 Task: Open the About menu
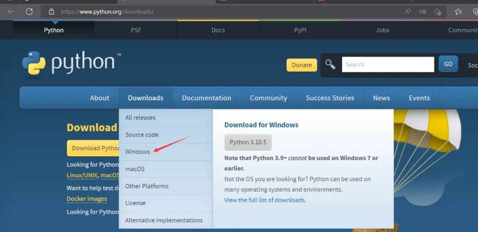[100, 98]
